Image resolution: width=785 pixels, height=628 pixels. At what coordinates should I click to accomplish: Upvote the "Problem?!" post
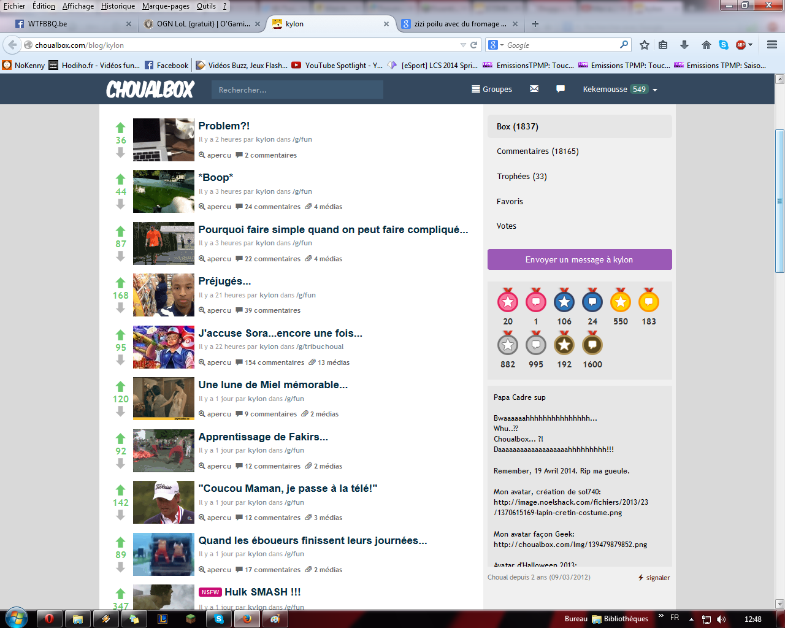point(120,128)
